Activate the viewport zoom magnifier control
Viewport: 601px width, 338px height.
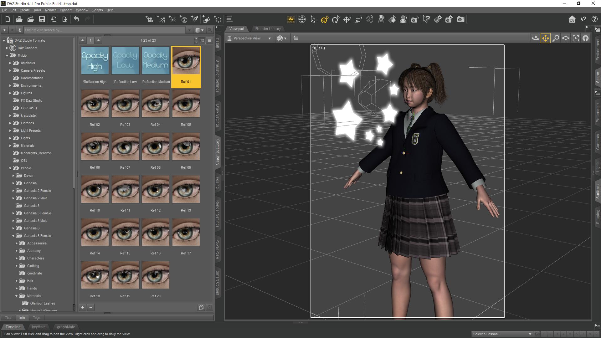(556, 38)
